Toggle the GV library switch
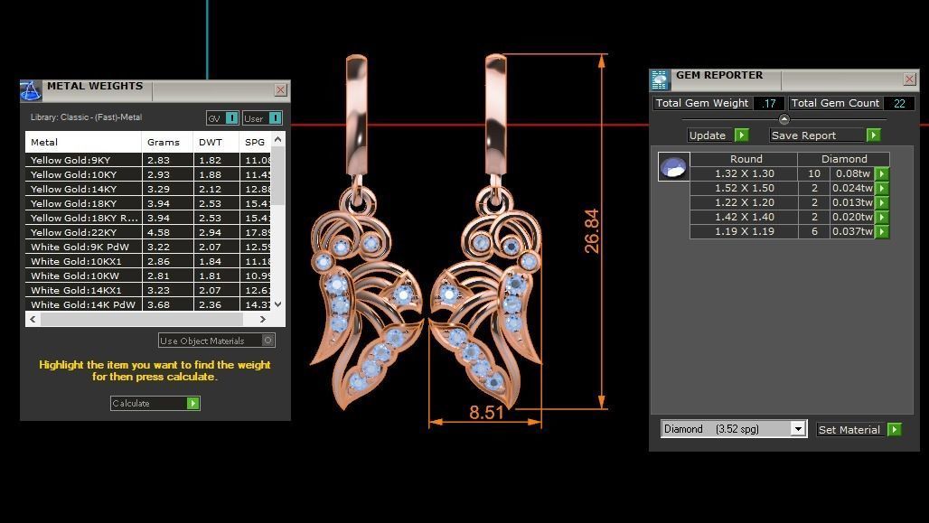This screenshot has height=523, width=929. coord(231,117)
